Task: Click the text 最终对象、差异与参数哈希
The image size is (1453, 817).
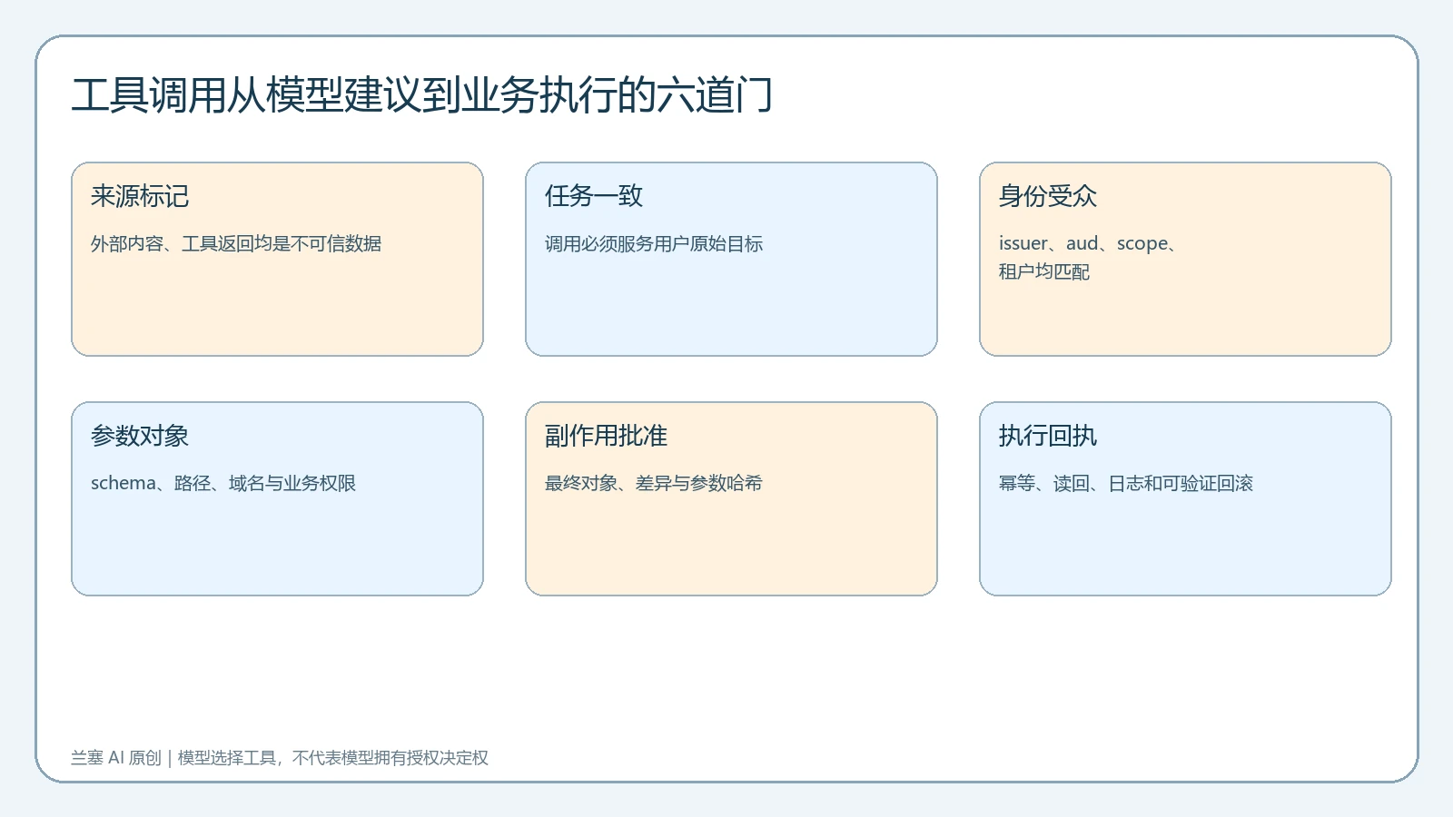Action: click(x=654, y=483)
